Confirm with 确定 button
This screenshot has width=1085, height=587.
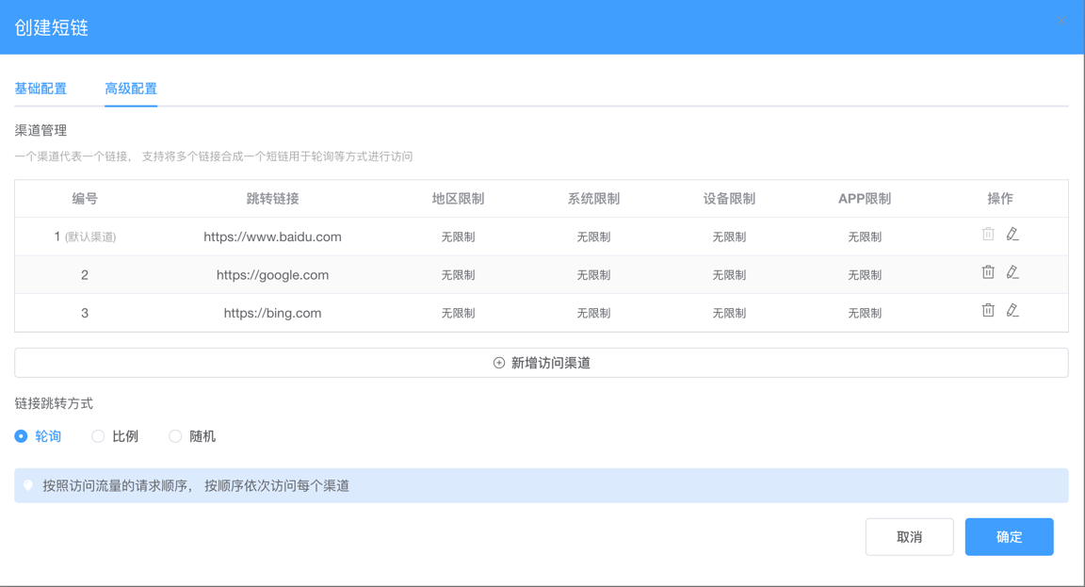1009,536
